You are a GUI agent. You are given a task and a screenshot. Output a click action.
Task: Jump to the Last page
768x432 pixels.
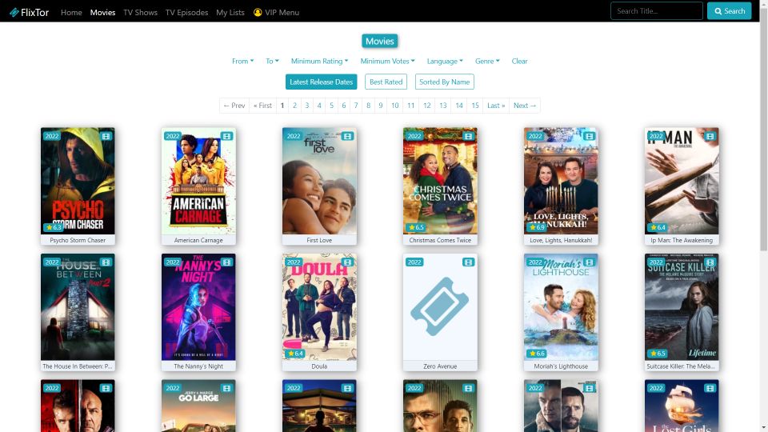[496, 106]
